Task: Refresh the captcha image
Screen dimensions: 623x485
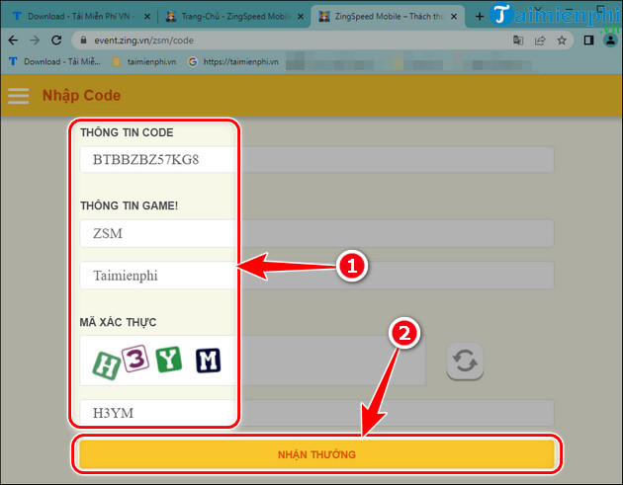Action: [x=465, y=362]
